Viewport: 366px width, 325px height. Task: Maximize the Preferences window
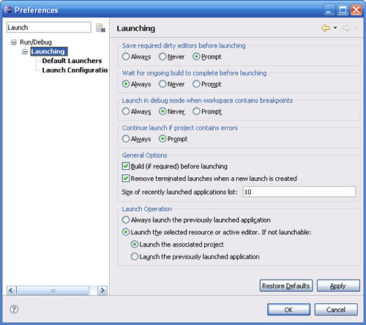(343, 10)
